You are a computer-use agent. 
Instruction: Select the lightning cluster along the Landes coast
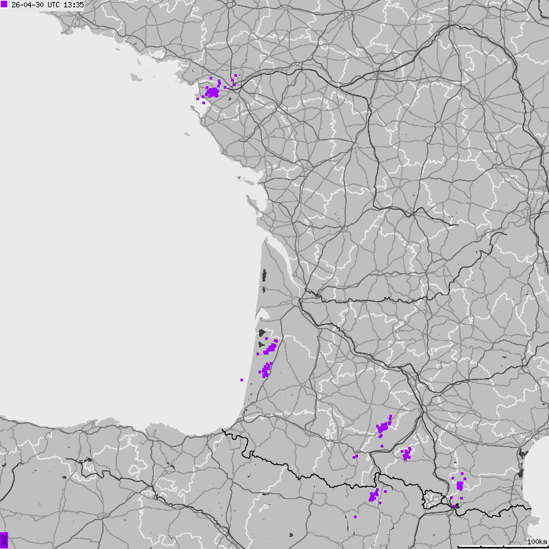[269, 347]
